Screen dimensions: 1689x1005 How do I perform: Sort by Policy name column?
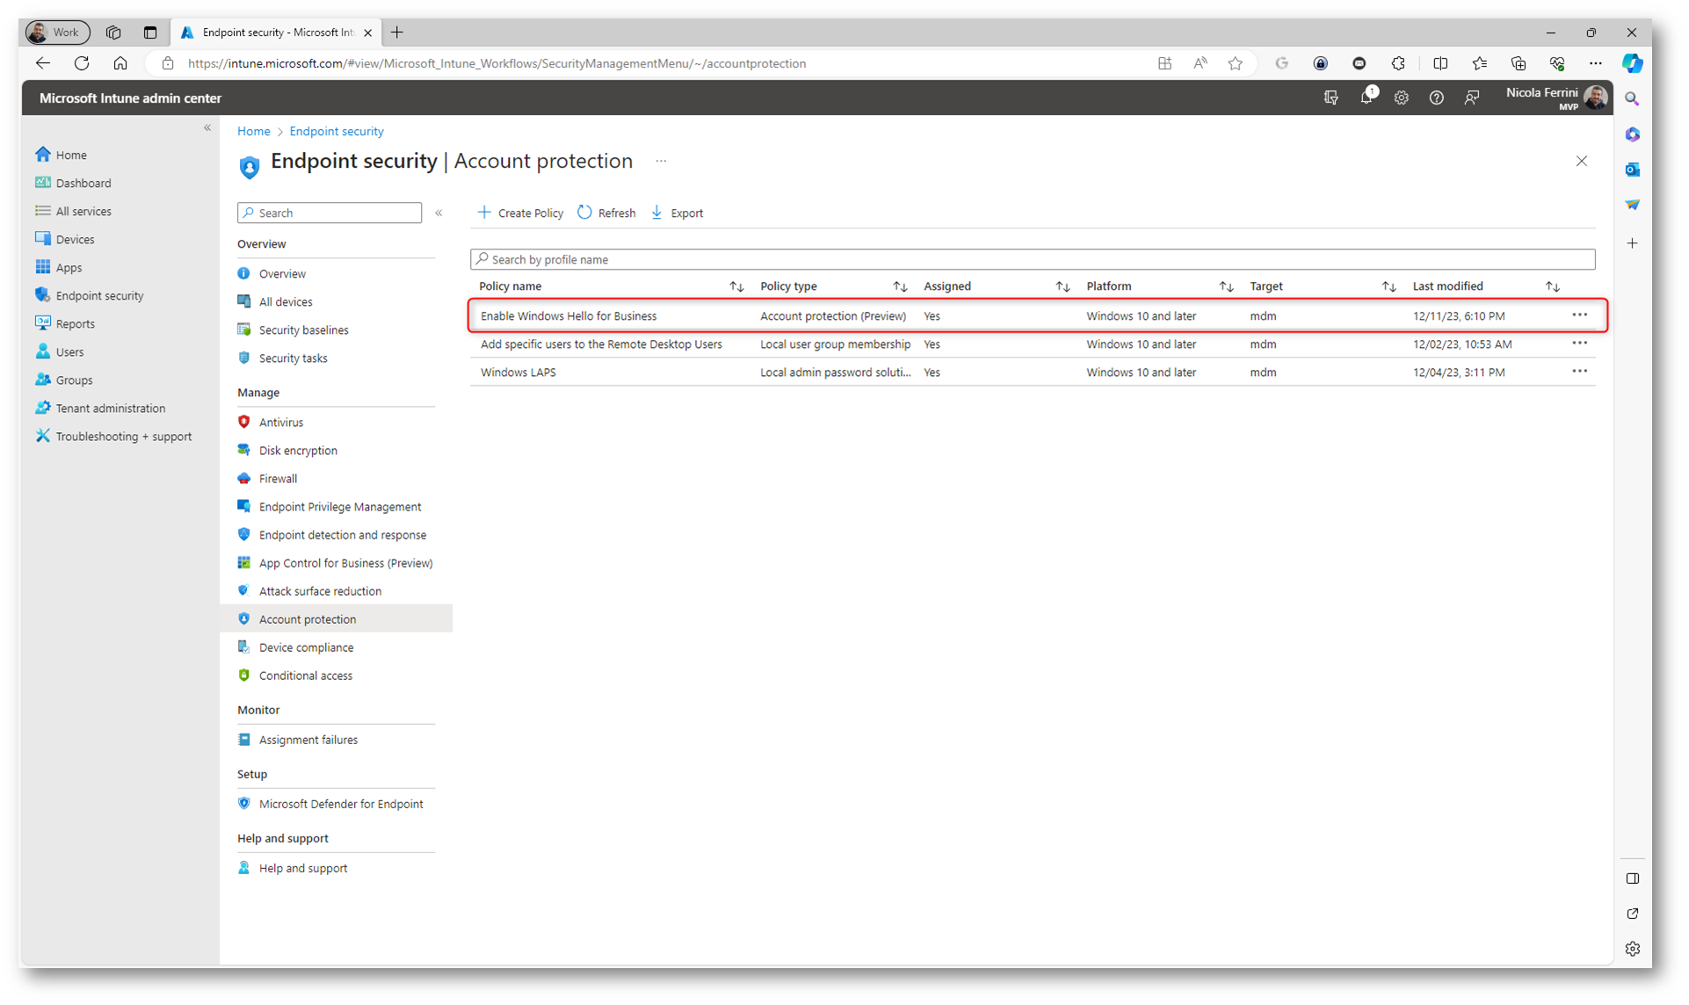coord(736,286)
